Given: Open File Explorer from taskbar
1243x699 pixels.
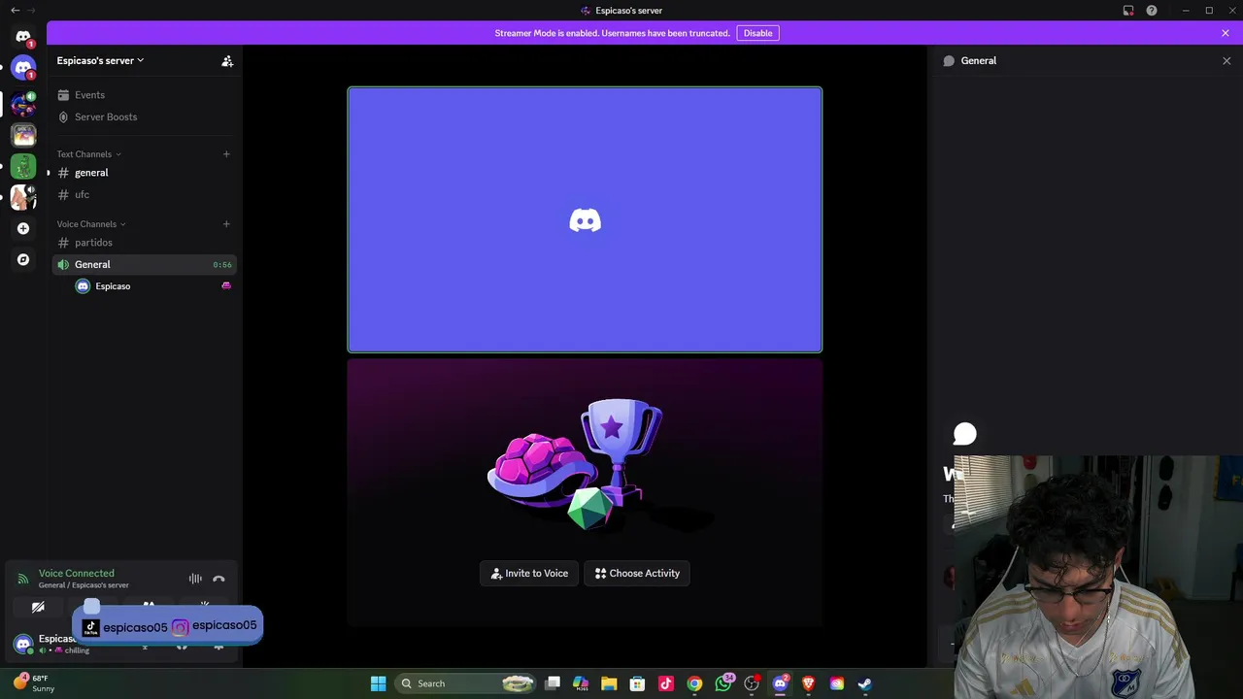Looking at the screenshot, I should click(x=609, y=683).
